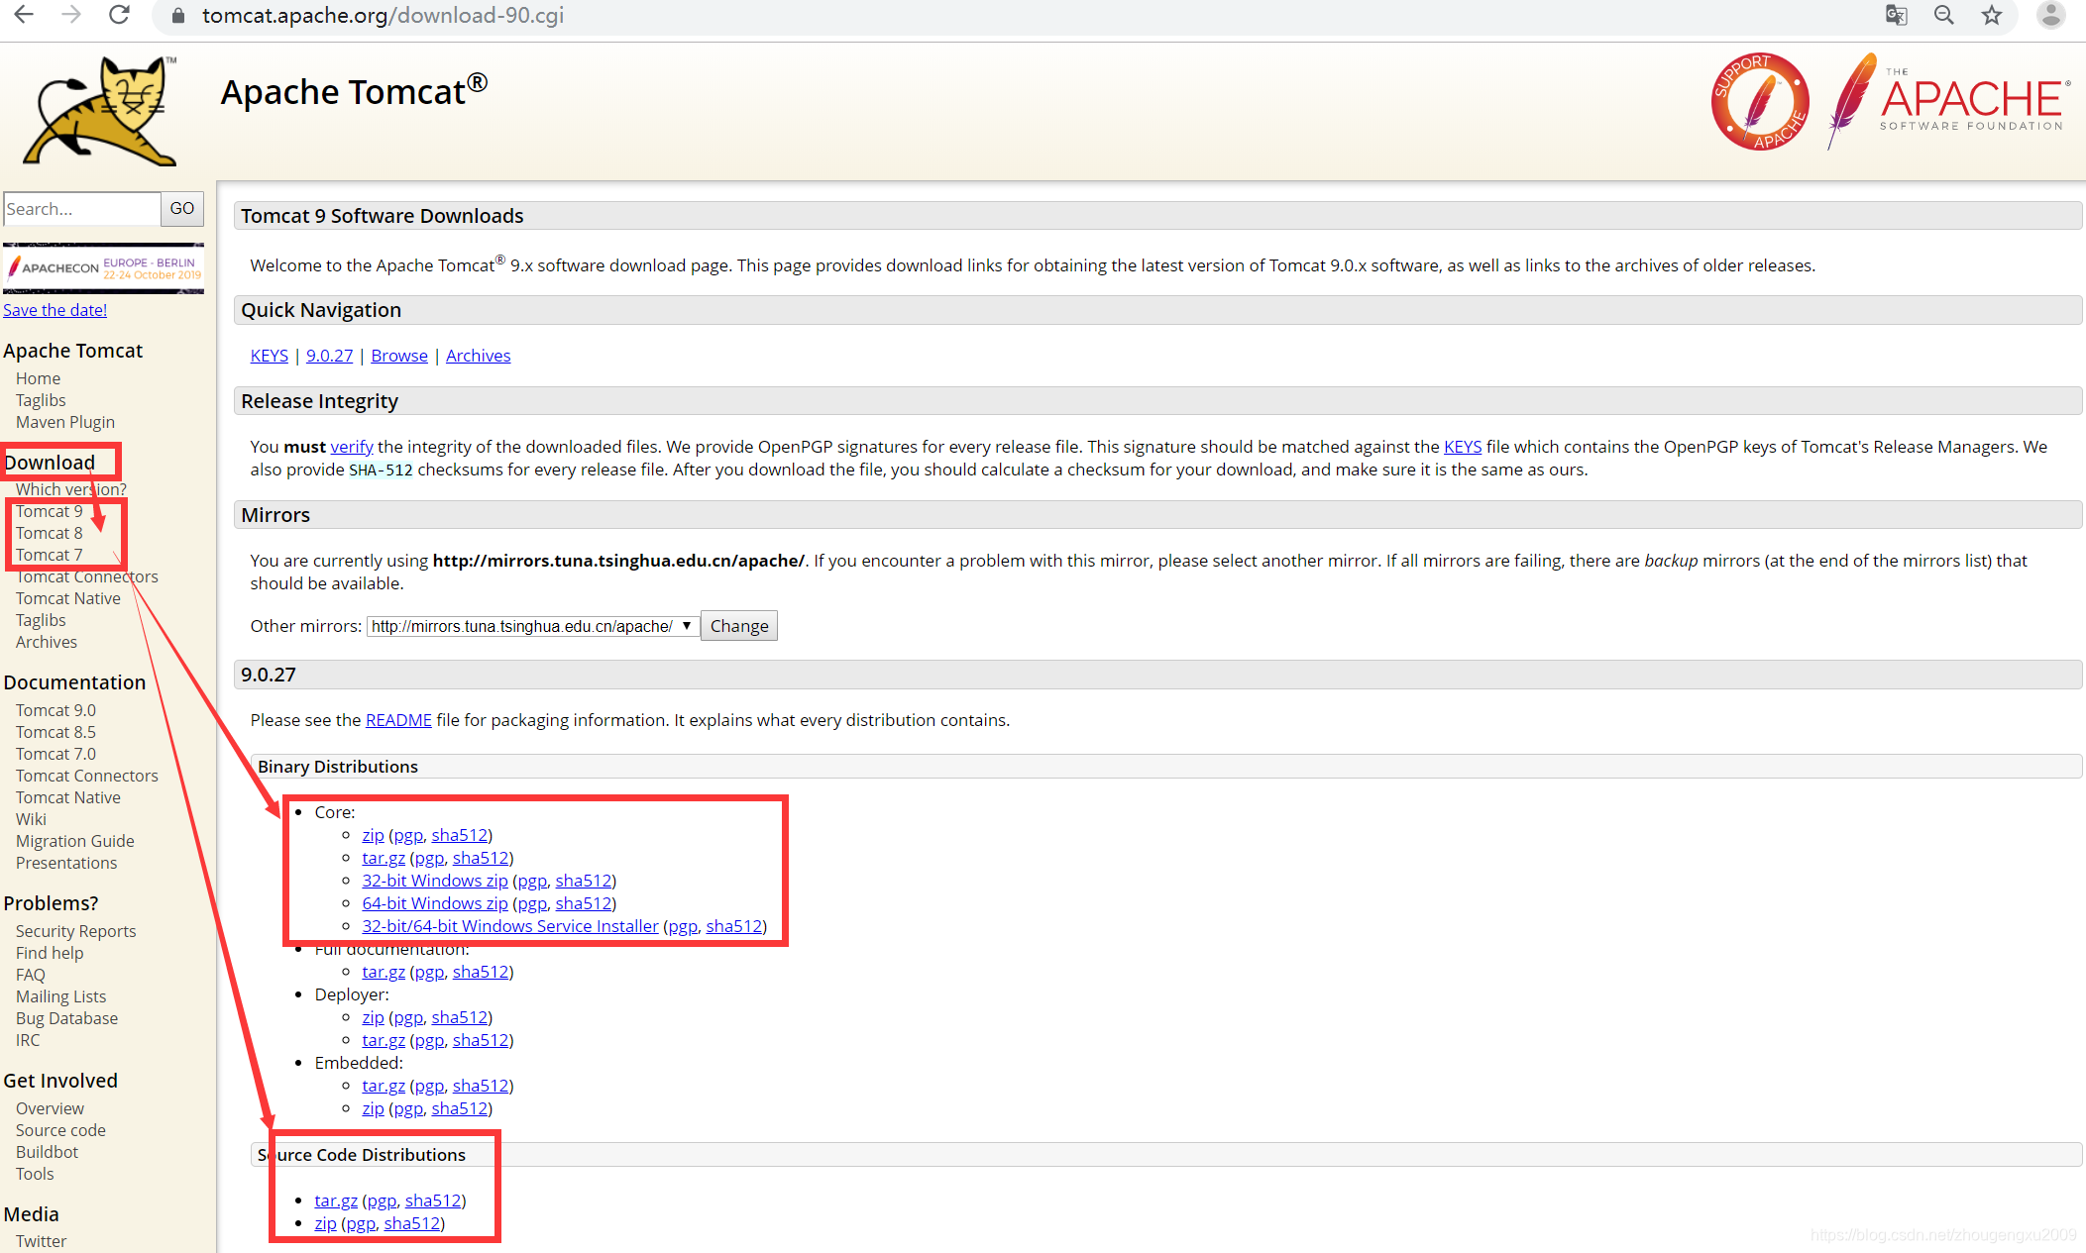Click the verify link in Release Integrity
The width and height of the screenshot is (2086, 1253).
[x=352, y=447]
